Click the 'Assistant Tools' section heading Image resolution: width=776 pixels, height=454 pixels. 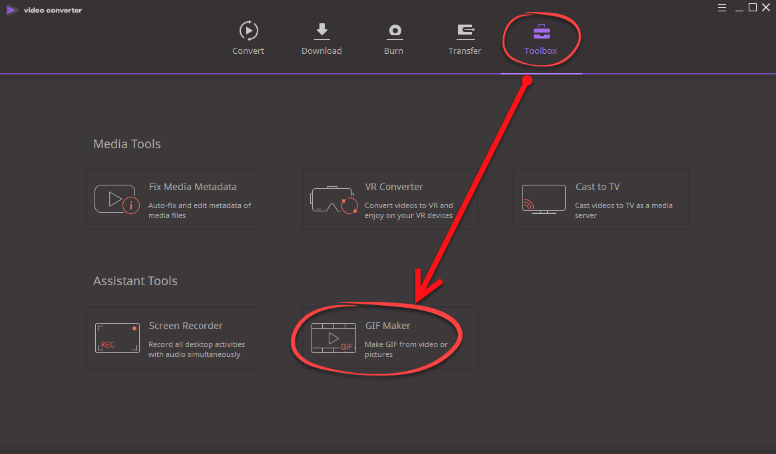pyautogui.click(x=135, y=281)
